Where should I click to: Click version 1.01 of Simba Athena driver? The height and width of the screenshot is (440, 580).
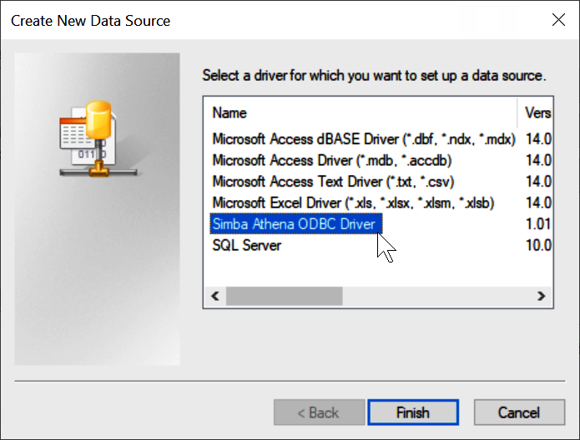537,224
